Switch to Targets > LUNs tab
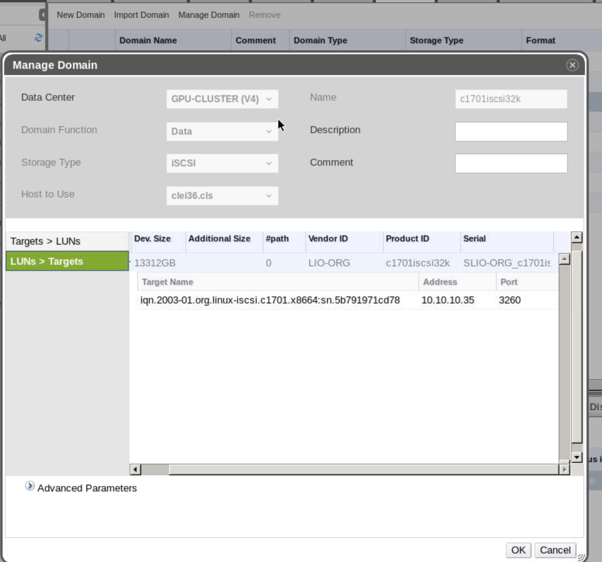 (67, 242)
